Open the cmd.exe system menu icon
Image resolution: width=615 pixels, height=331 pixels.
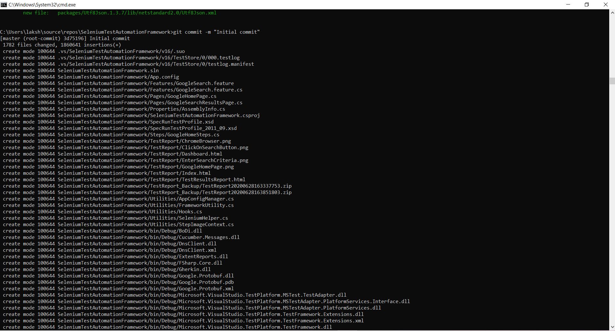[4, 4]
